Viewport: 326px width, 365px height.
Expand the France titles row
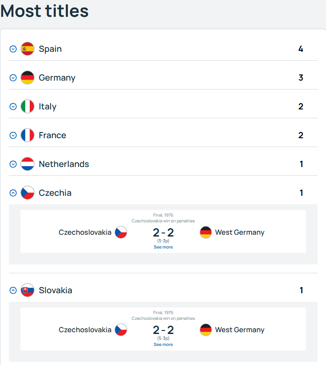point(13,135)
